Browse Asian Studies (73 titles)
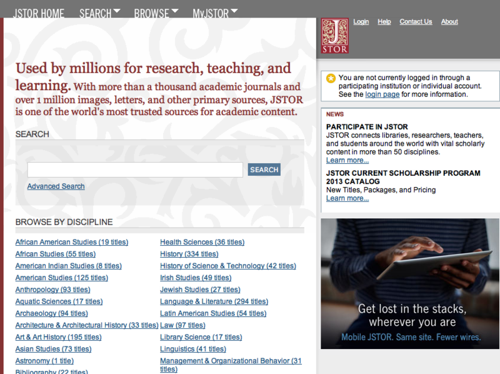This screenshot has height=374, width=500. click(x=53, y=349)
